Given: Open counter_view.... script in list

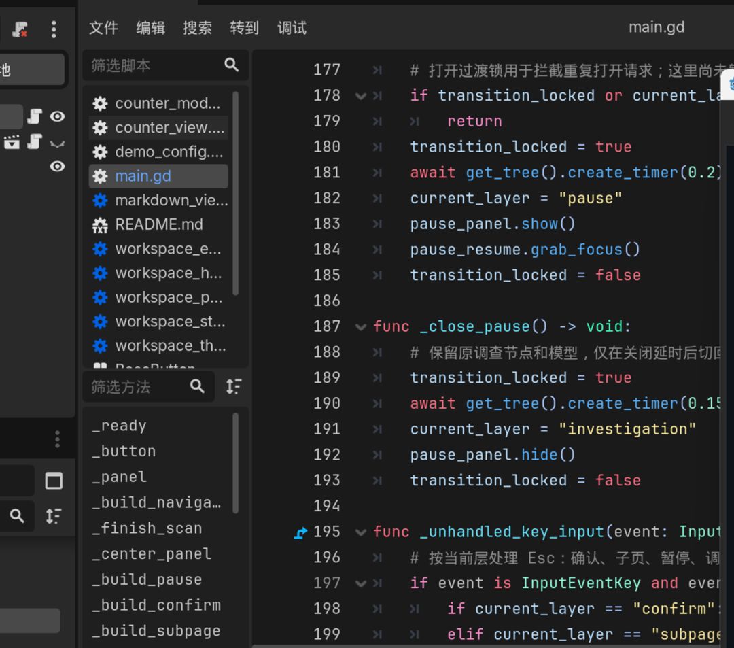Looking at the screenshot, I should tap(158, 127).
